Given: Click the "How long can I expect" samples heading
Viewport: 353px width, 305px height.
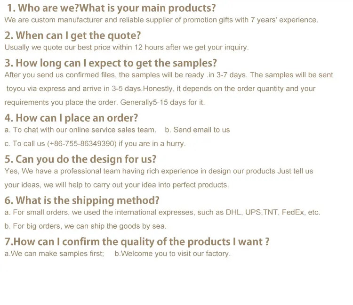Looking at the screenshot, I should tap(111, 63).
